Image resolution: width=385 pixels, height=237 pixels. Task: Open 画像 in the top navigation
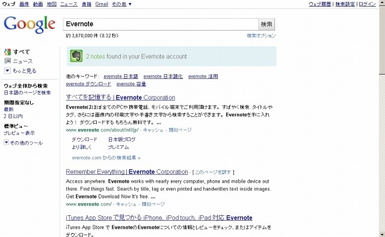(x=24, y=4)
